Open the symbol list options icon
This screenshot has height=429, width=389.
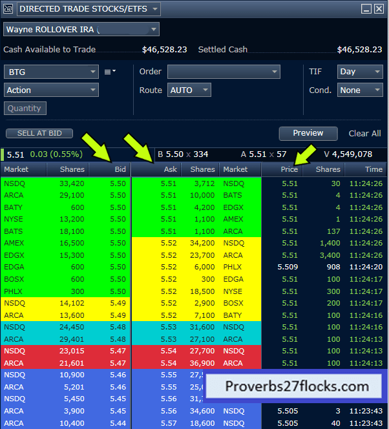click(110, 72)
